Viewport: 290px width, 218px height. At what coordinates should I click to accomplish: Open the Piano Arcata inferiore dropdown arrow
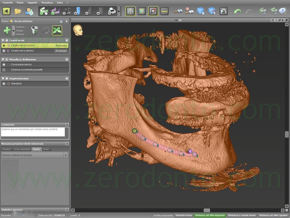click(x=67, y=21)
